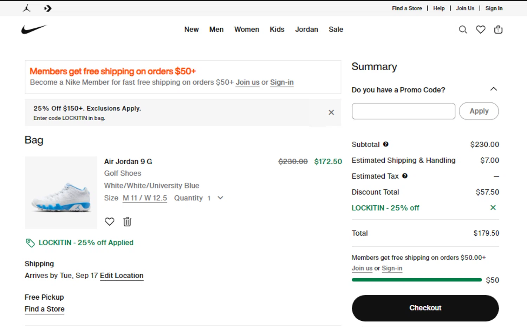Screen dimensions: 527x327
Task: Click the Discount Total value $57.50
Action: (x=487, y=192)
